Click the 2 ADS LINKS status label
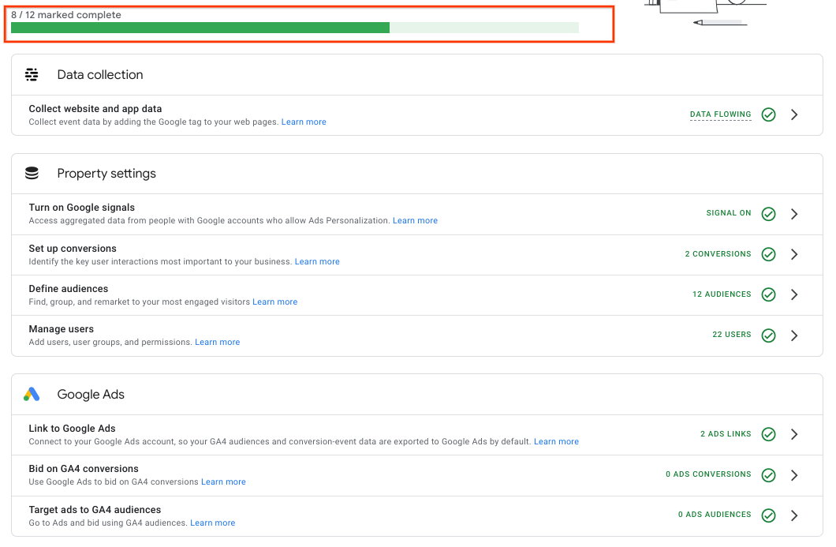The width and height of the screenshot is (836, 547). click(726, 434)
